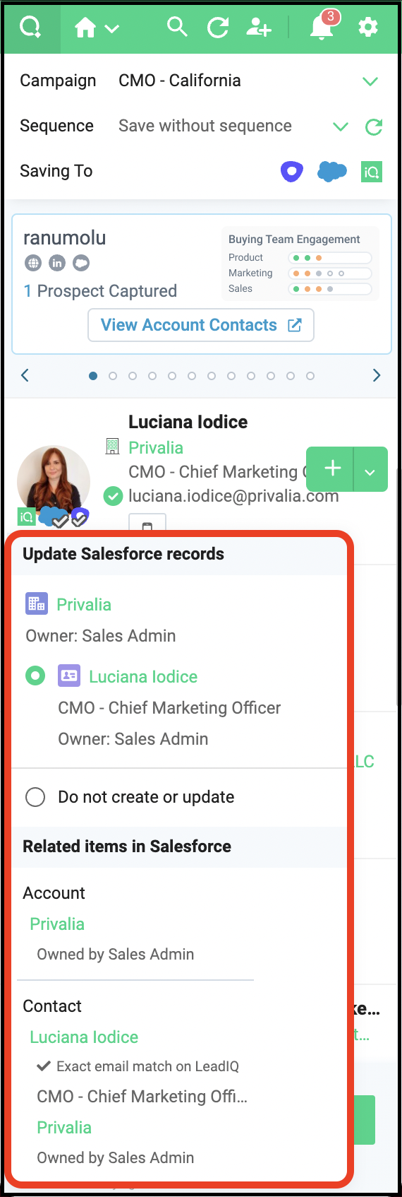Expand the Sequence dropdown chevron
Screen dimensions: 402x1197
click(341, 126)
